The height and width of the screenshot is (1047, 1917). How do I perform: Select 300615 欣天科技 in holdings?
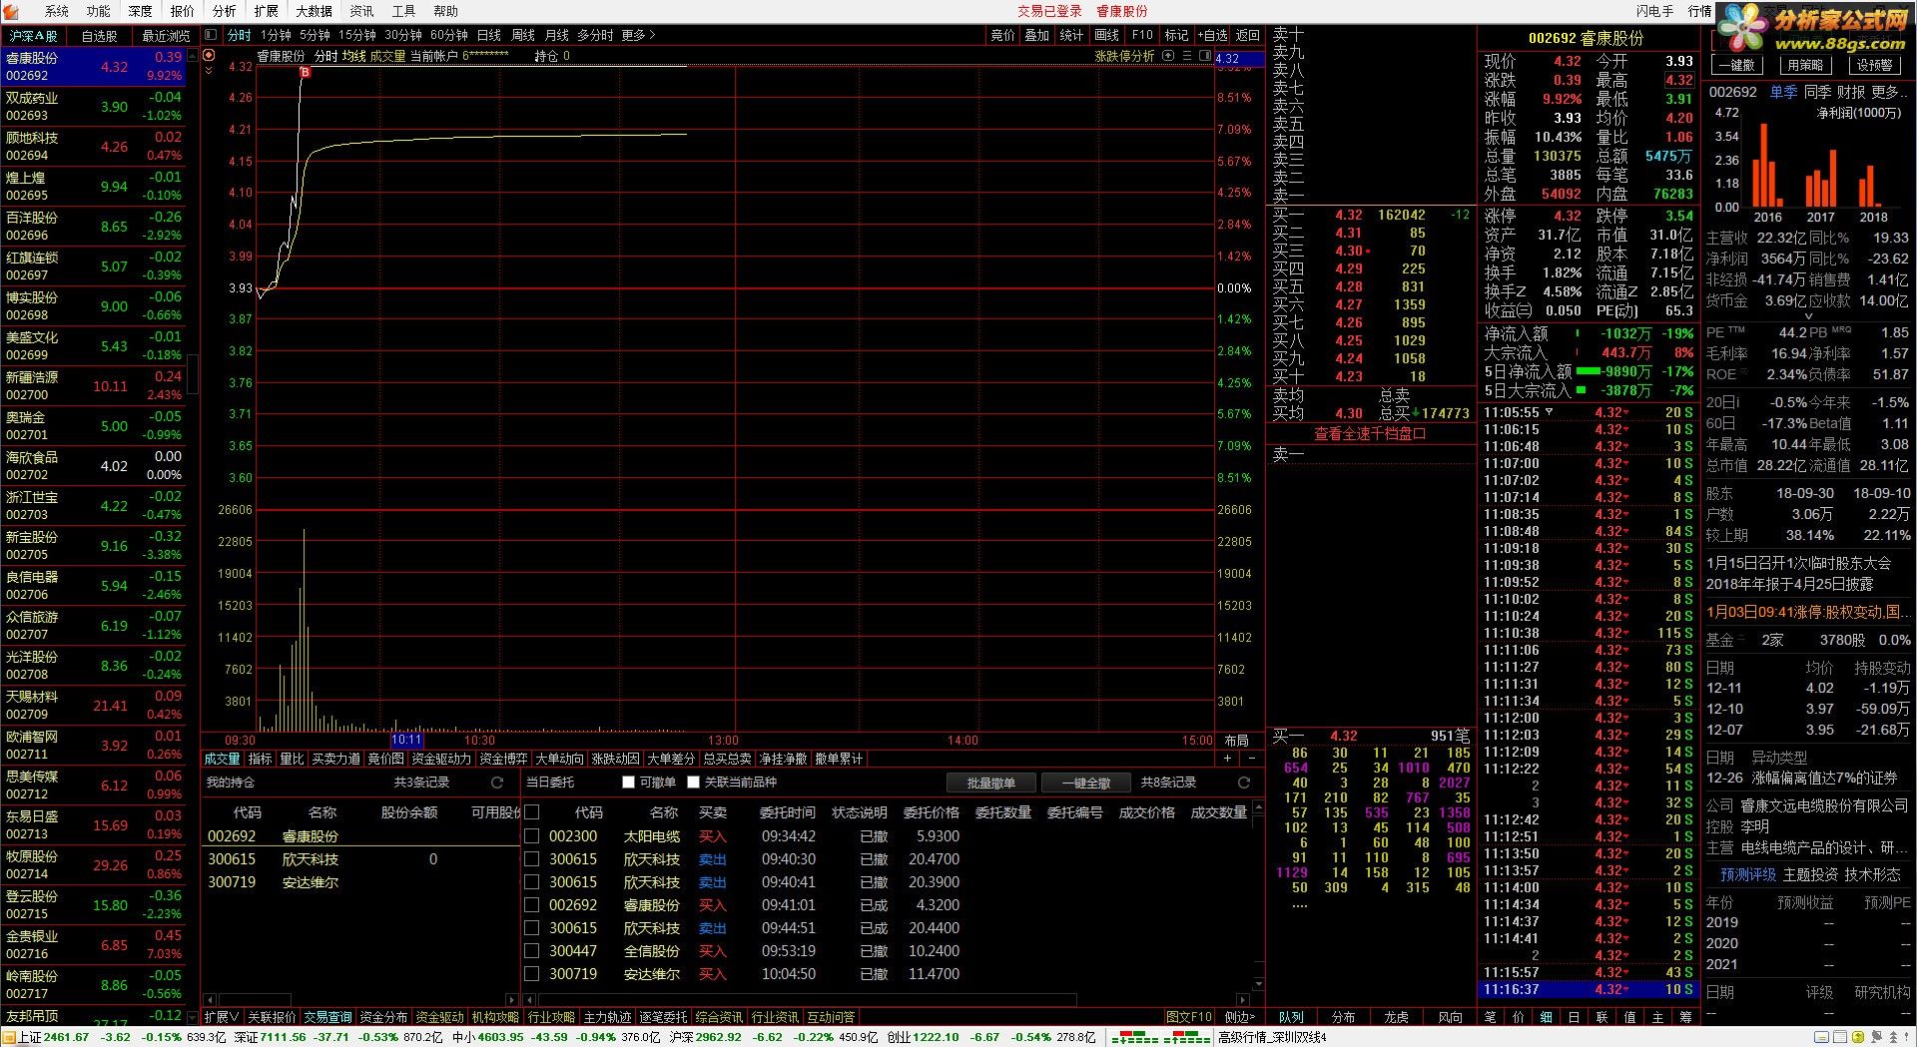[359, 859]
